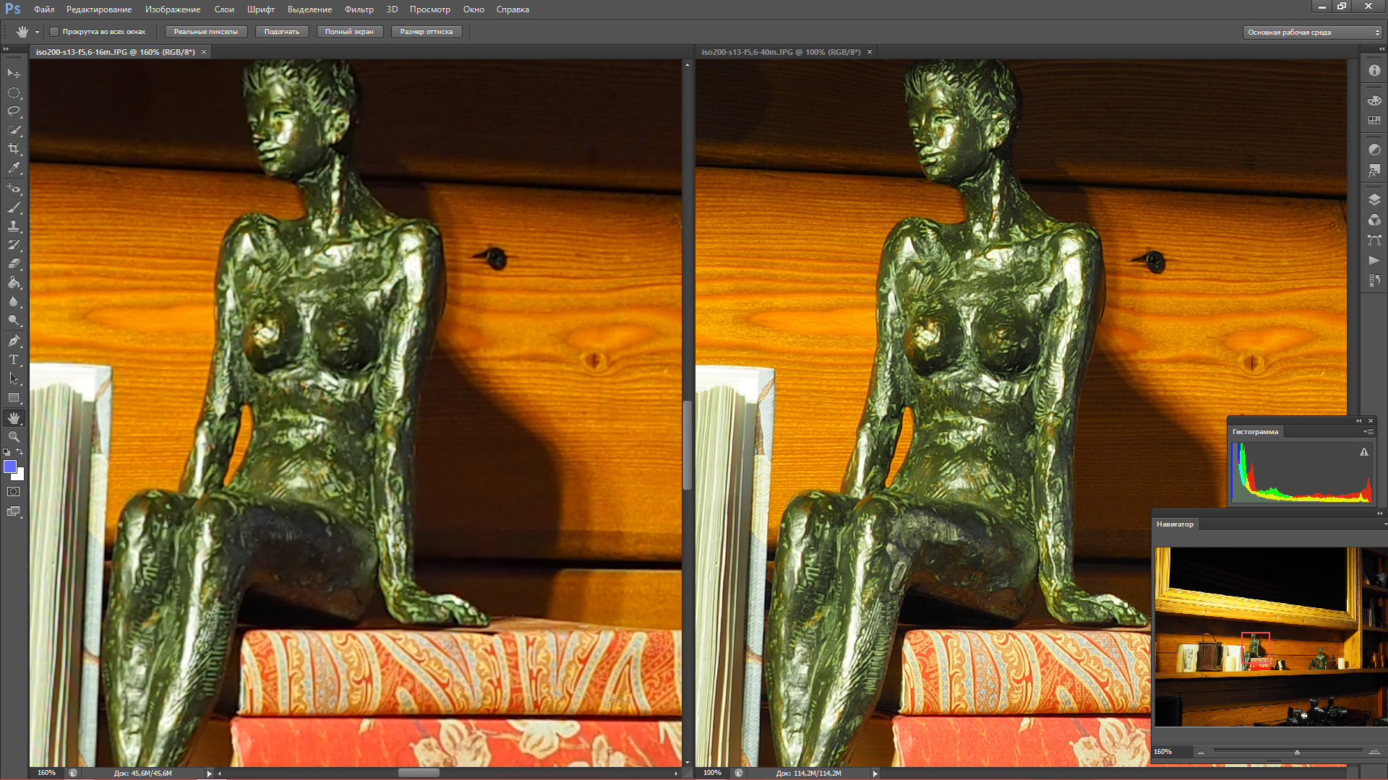Viewport: 1388px width, 780px height.
Task: Open the Layers panel icon
Action: pyautogui.click(x=1374, y=200)
